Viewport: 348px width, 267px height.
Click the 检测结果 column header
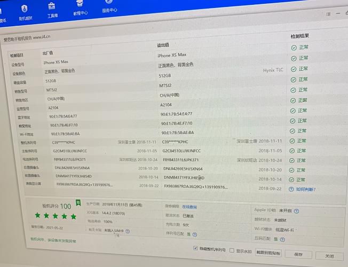coord(300,36)
